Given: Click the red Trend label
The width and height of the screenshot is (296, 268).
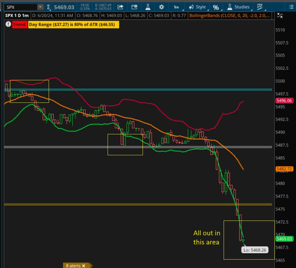Looking at the screenshot, I should point(20,24).
